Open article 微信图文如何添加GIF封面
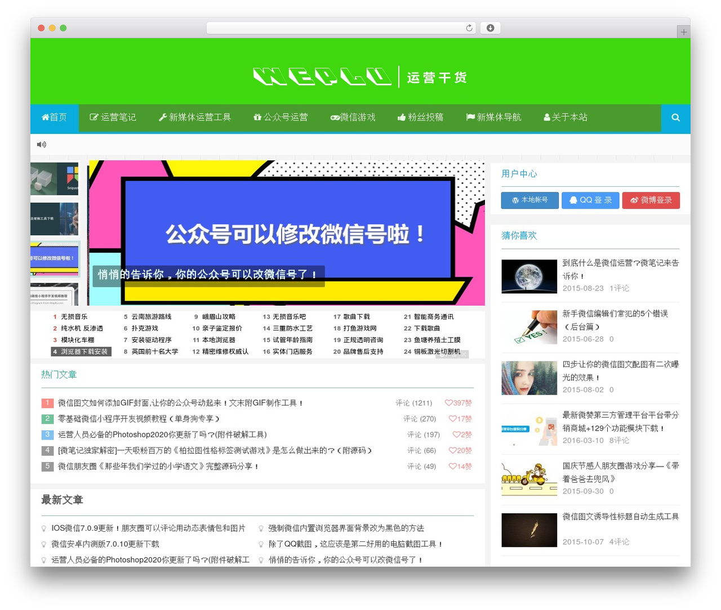This screenshot has width=721, height=610. (x=180, y=403)
